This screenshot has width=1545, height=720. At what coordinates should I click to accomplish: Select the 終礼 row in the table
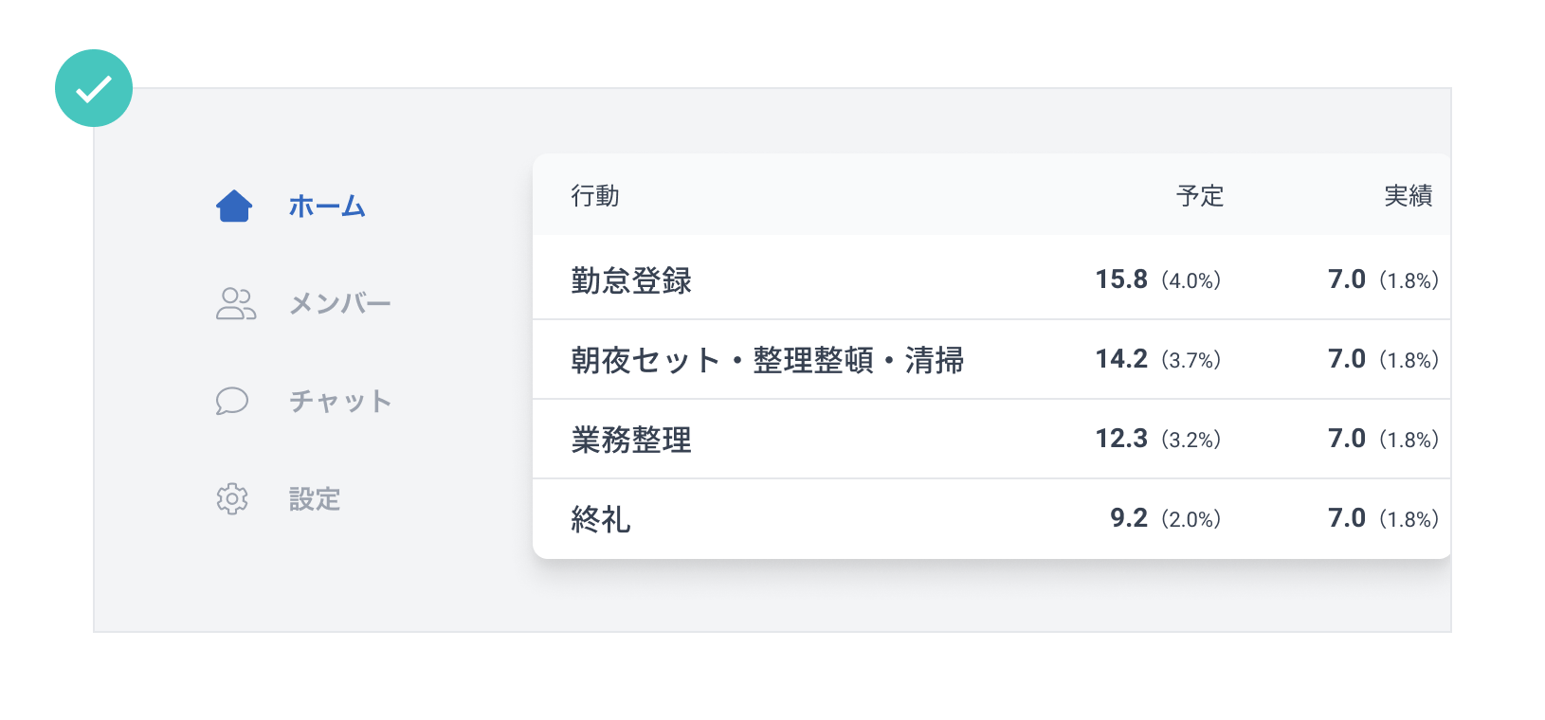point(600,518)
